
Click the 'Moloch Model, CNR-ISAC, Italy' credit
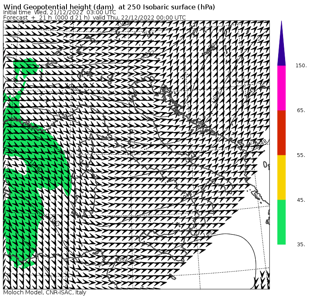click(x=45, y=292)
